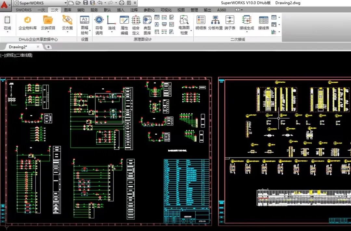The height and width of the screenshot is (231, 351).
Task: Open the 图库 ribbon tab
Action: coord(68,10)
